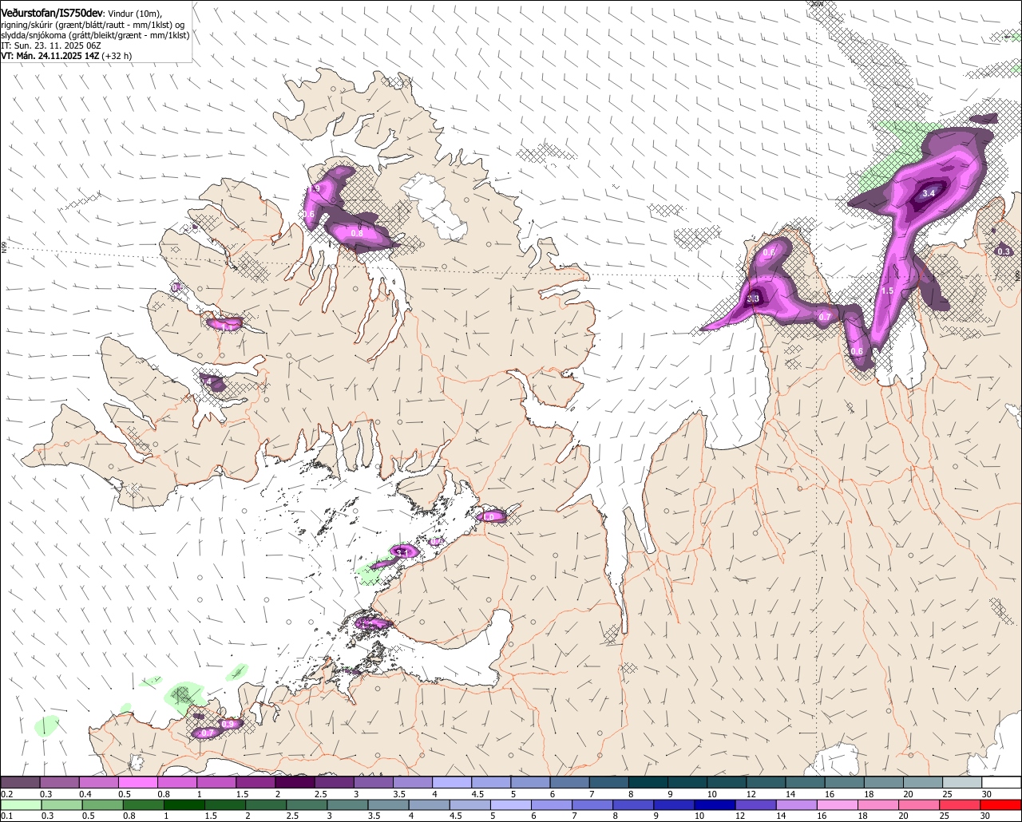The image size is (1022, 822).
Task: Click the 3.4 precipitation value on the map
Action: pyautogui.click(x=929, y=193)
